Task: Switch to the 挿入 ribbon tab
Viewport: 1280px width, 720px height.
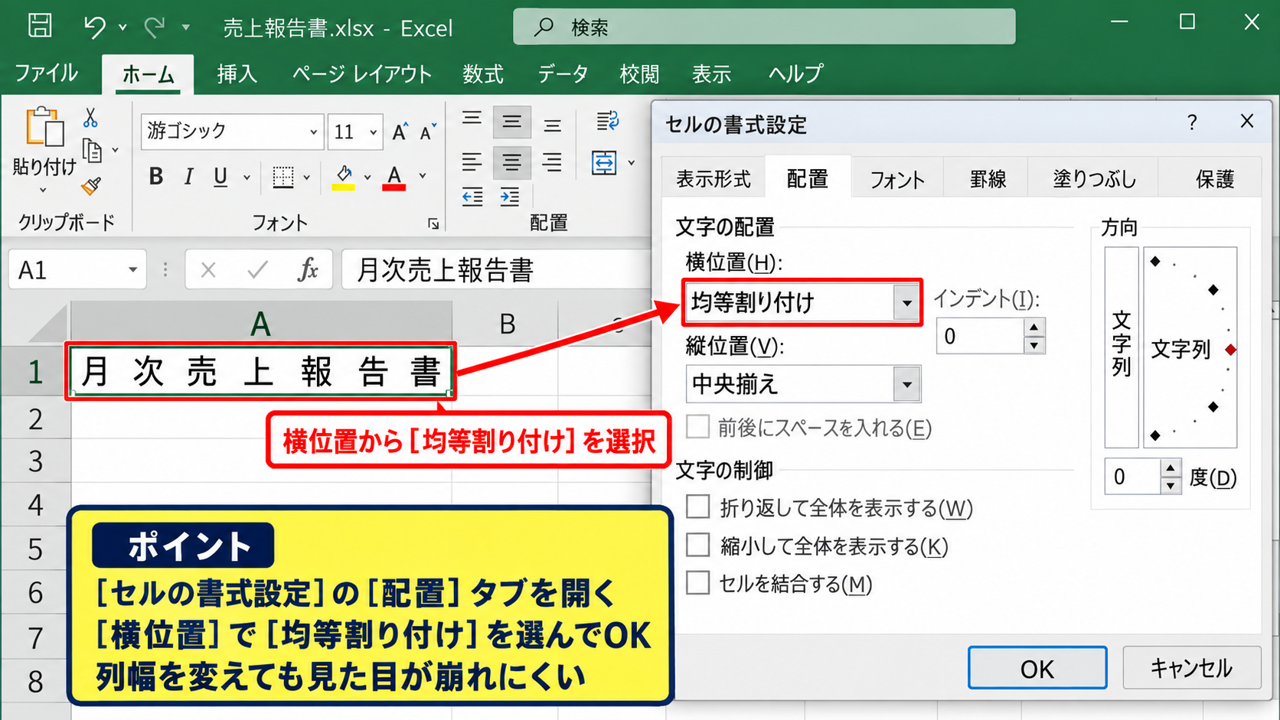Action: 237,73
